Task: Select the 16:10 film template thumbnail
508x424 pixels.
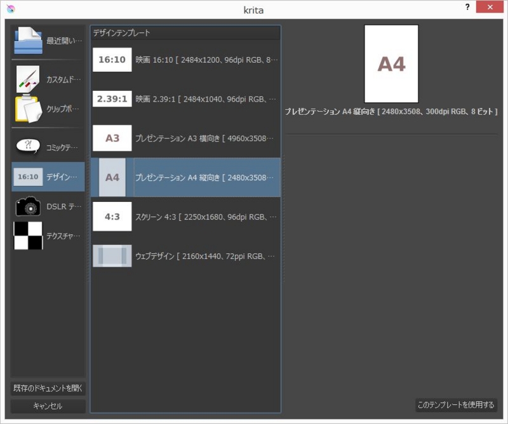Action: [x=112, y=60]
